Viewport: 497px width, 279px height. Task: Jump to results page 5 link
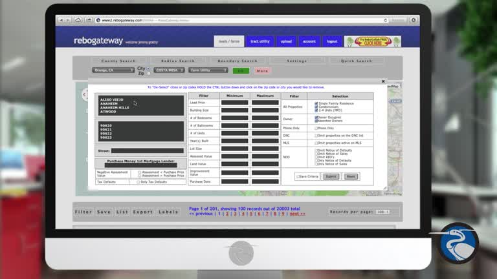(x=251, y=214)
